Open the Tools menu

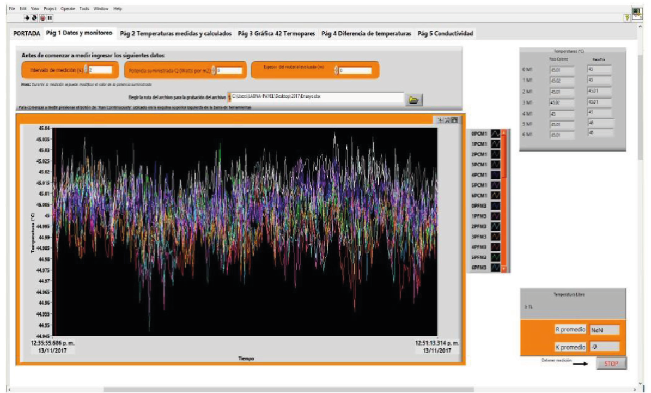click(84, 8)
